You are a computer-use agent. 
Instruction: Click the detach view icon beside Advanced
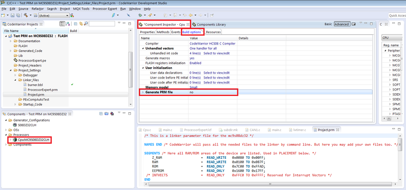pyautogui.click(x=354, y=24)
